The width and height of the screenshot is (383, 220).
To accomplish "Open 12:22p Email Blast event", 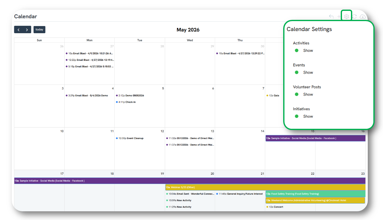I will coord(90,60).
